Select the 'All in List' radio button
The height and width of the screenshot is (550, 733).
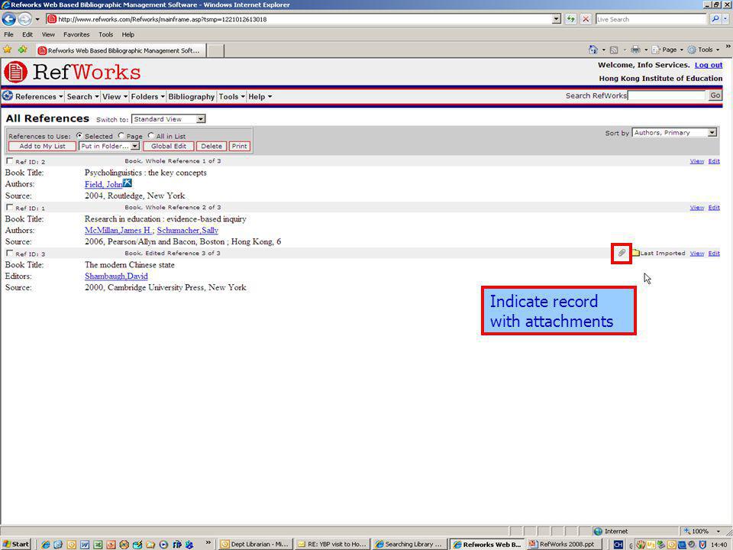(151, 136)
